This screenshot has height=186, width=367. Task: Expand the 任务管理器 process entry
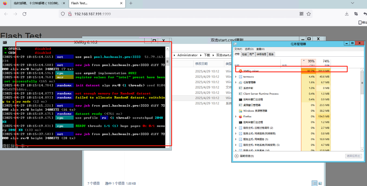(x=236, y=82)
